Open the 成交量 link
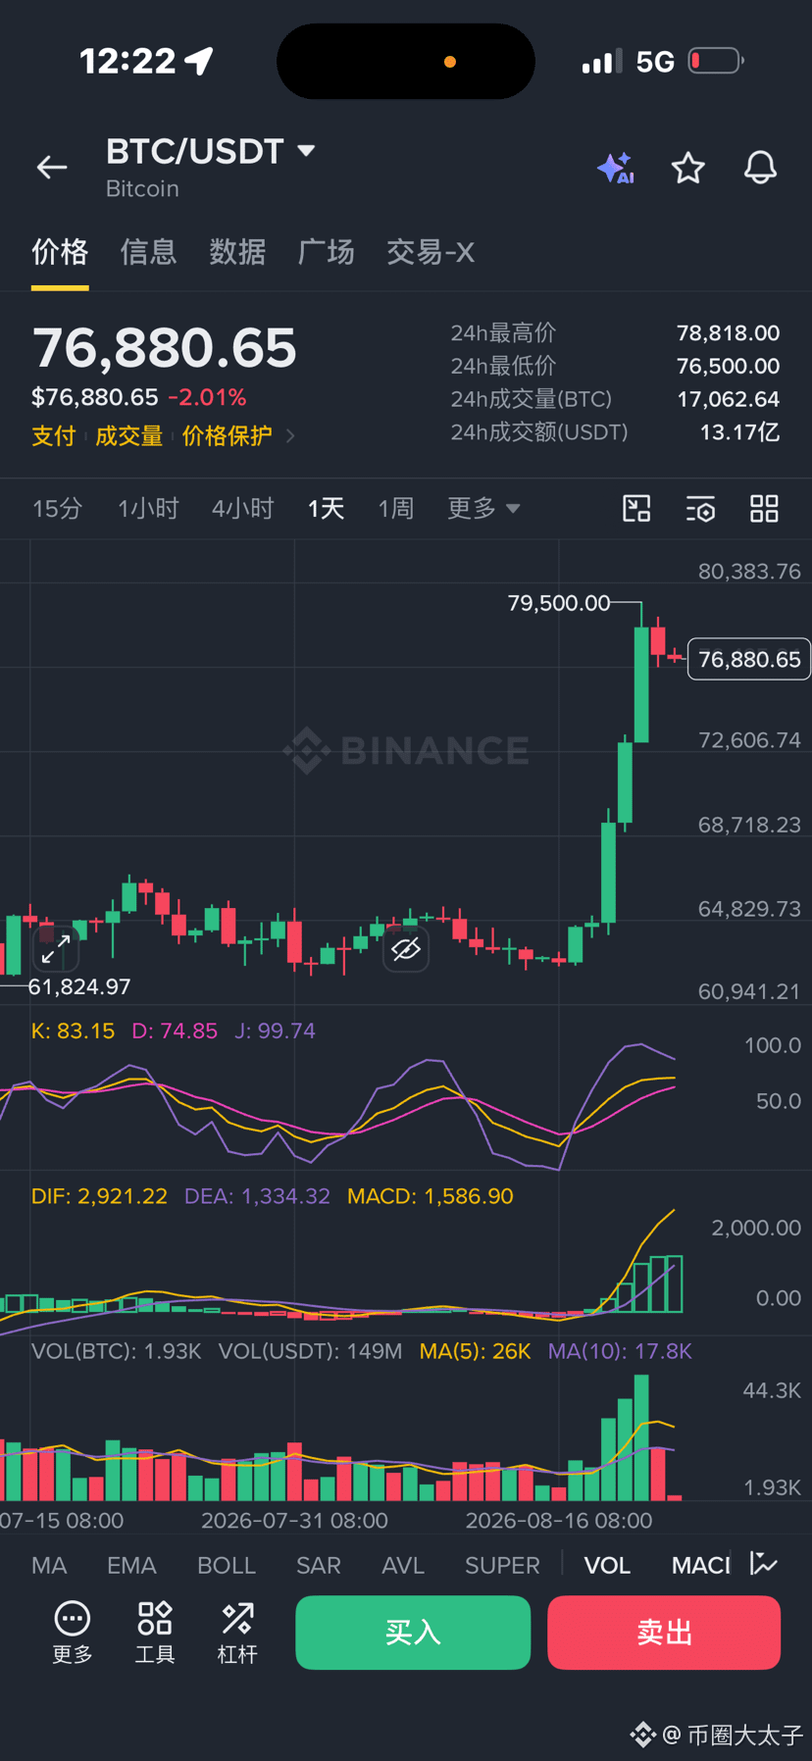This screenshot has width=812, height=1761. pos(128,435)
